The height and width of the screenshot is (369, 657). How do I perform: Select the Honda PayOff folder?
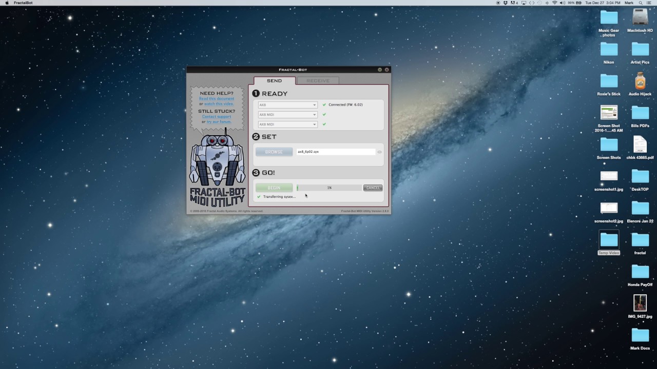[x=640, y=272]
